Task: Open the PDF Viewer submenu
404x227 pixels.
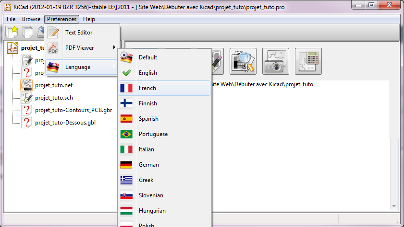Action: [82, 48]
